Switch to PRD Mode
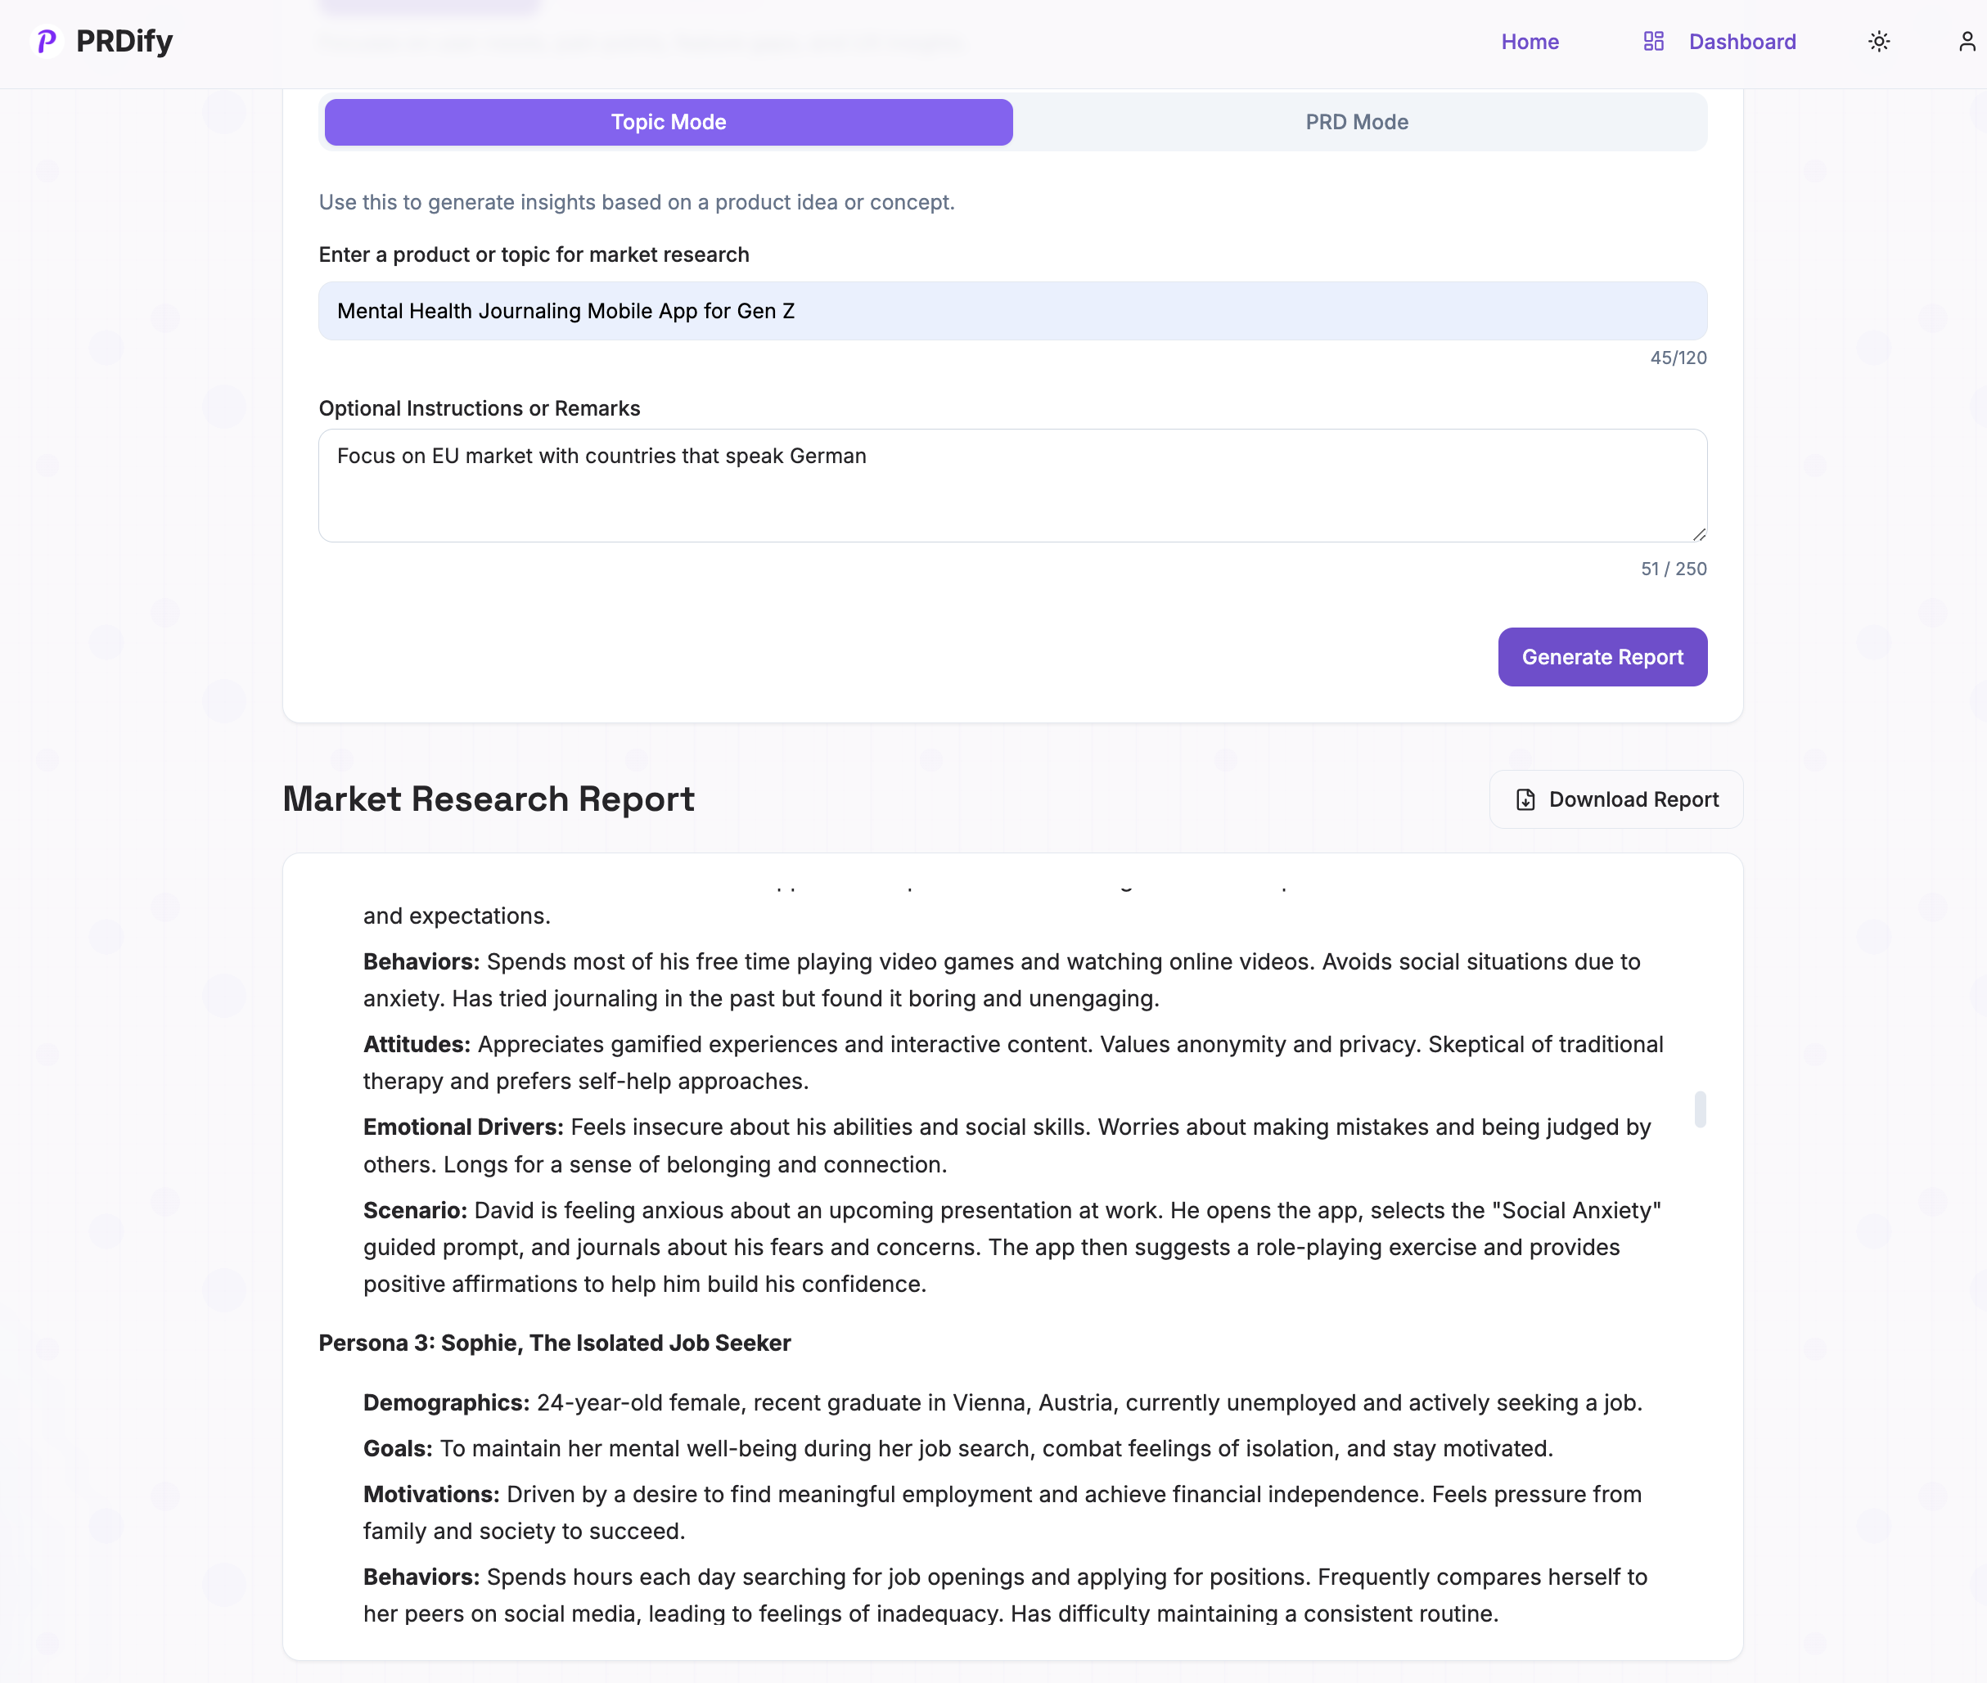Image resolution: width=1987 pixels, height=1683 pixels. (1356, 122)
